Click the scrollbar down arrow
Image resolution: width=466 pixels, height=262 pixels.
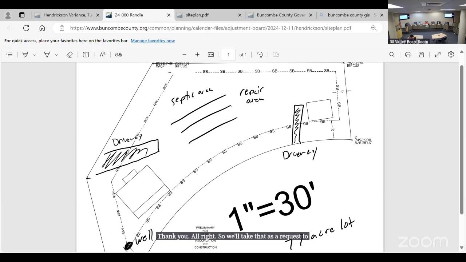coord(462,248)
